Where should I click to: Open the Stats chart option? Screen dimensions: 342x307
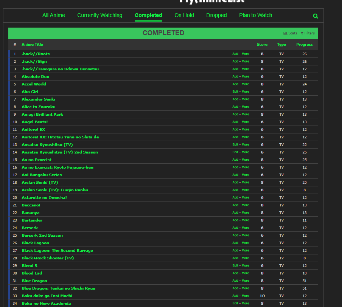[x=290, y=33]
